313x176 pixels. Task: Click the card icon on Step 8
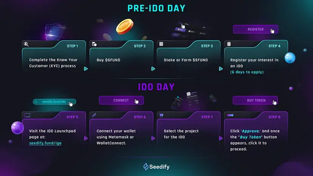pos(230,115)
